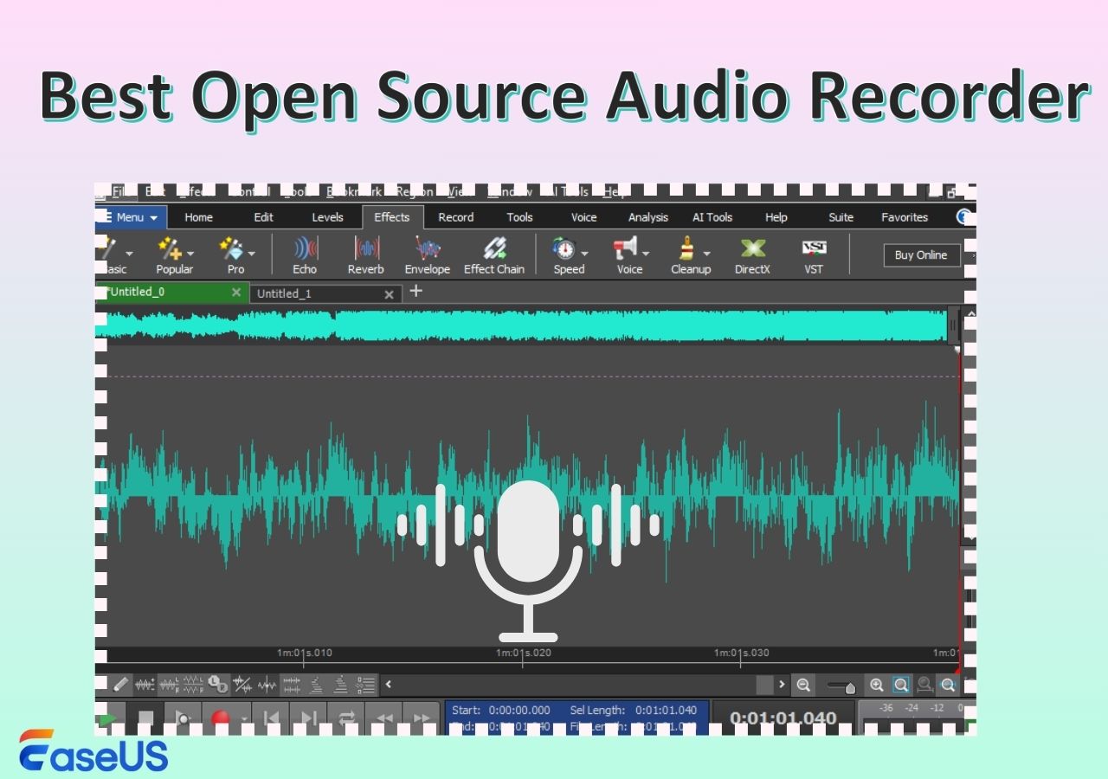Select the Envelope effect icon

point(427,255)
